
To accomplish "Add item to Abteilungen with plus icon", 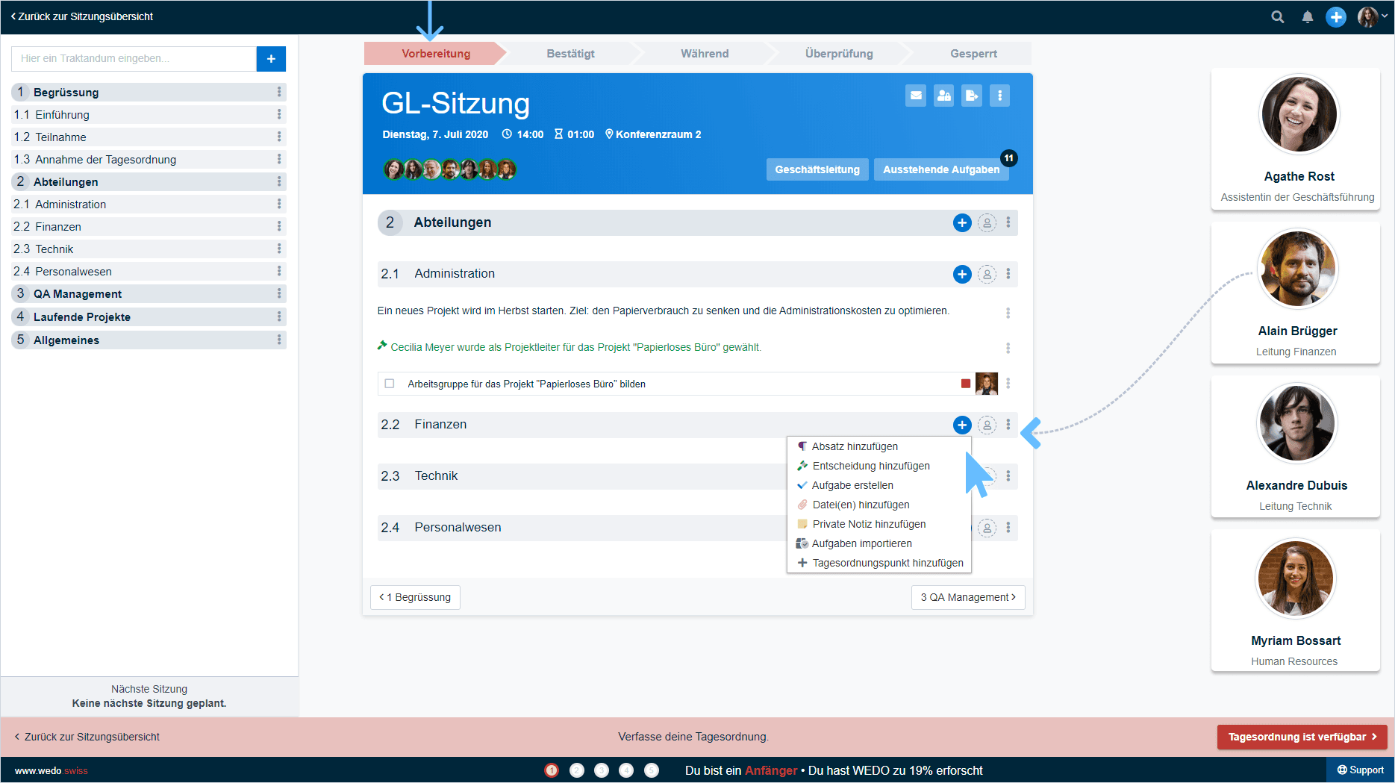I will 962,222.
